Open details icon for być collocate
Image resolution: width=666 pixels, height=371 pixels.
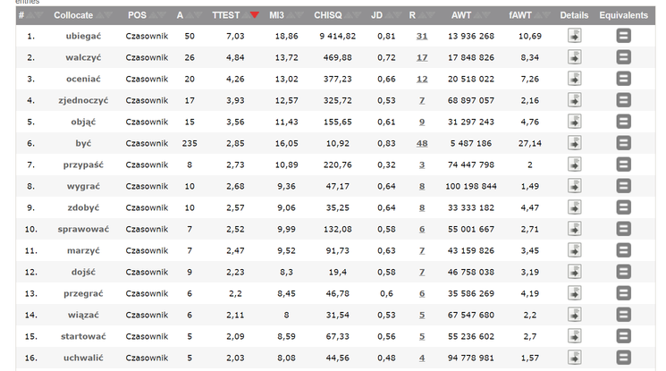574,143
